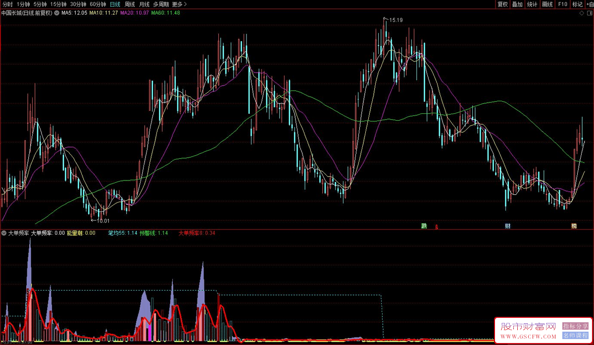Switch to the 分时 intraday view
The width and height of the screenshot is (594, 345).
point(7,4)
